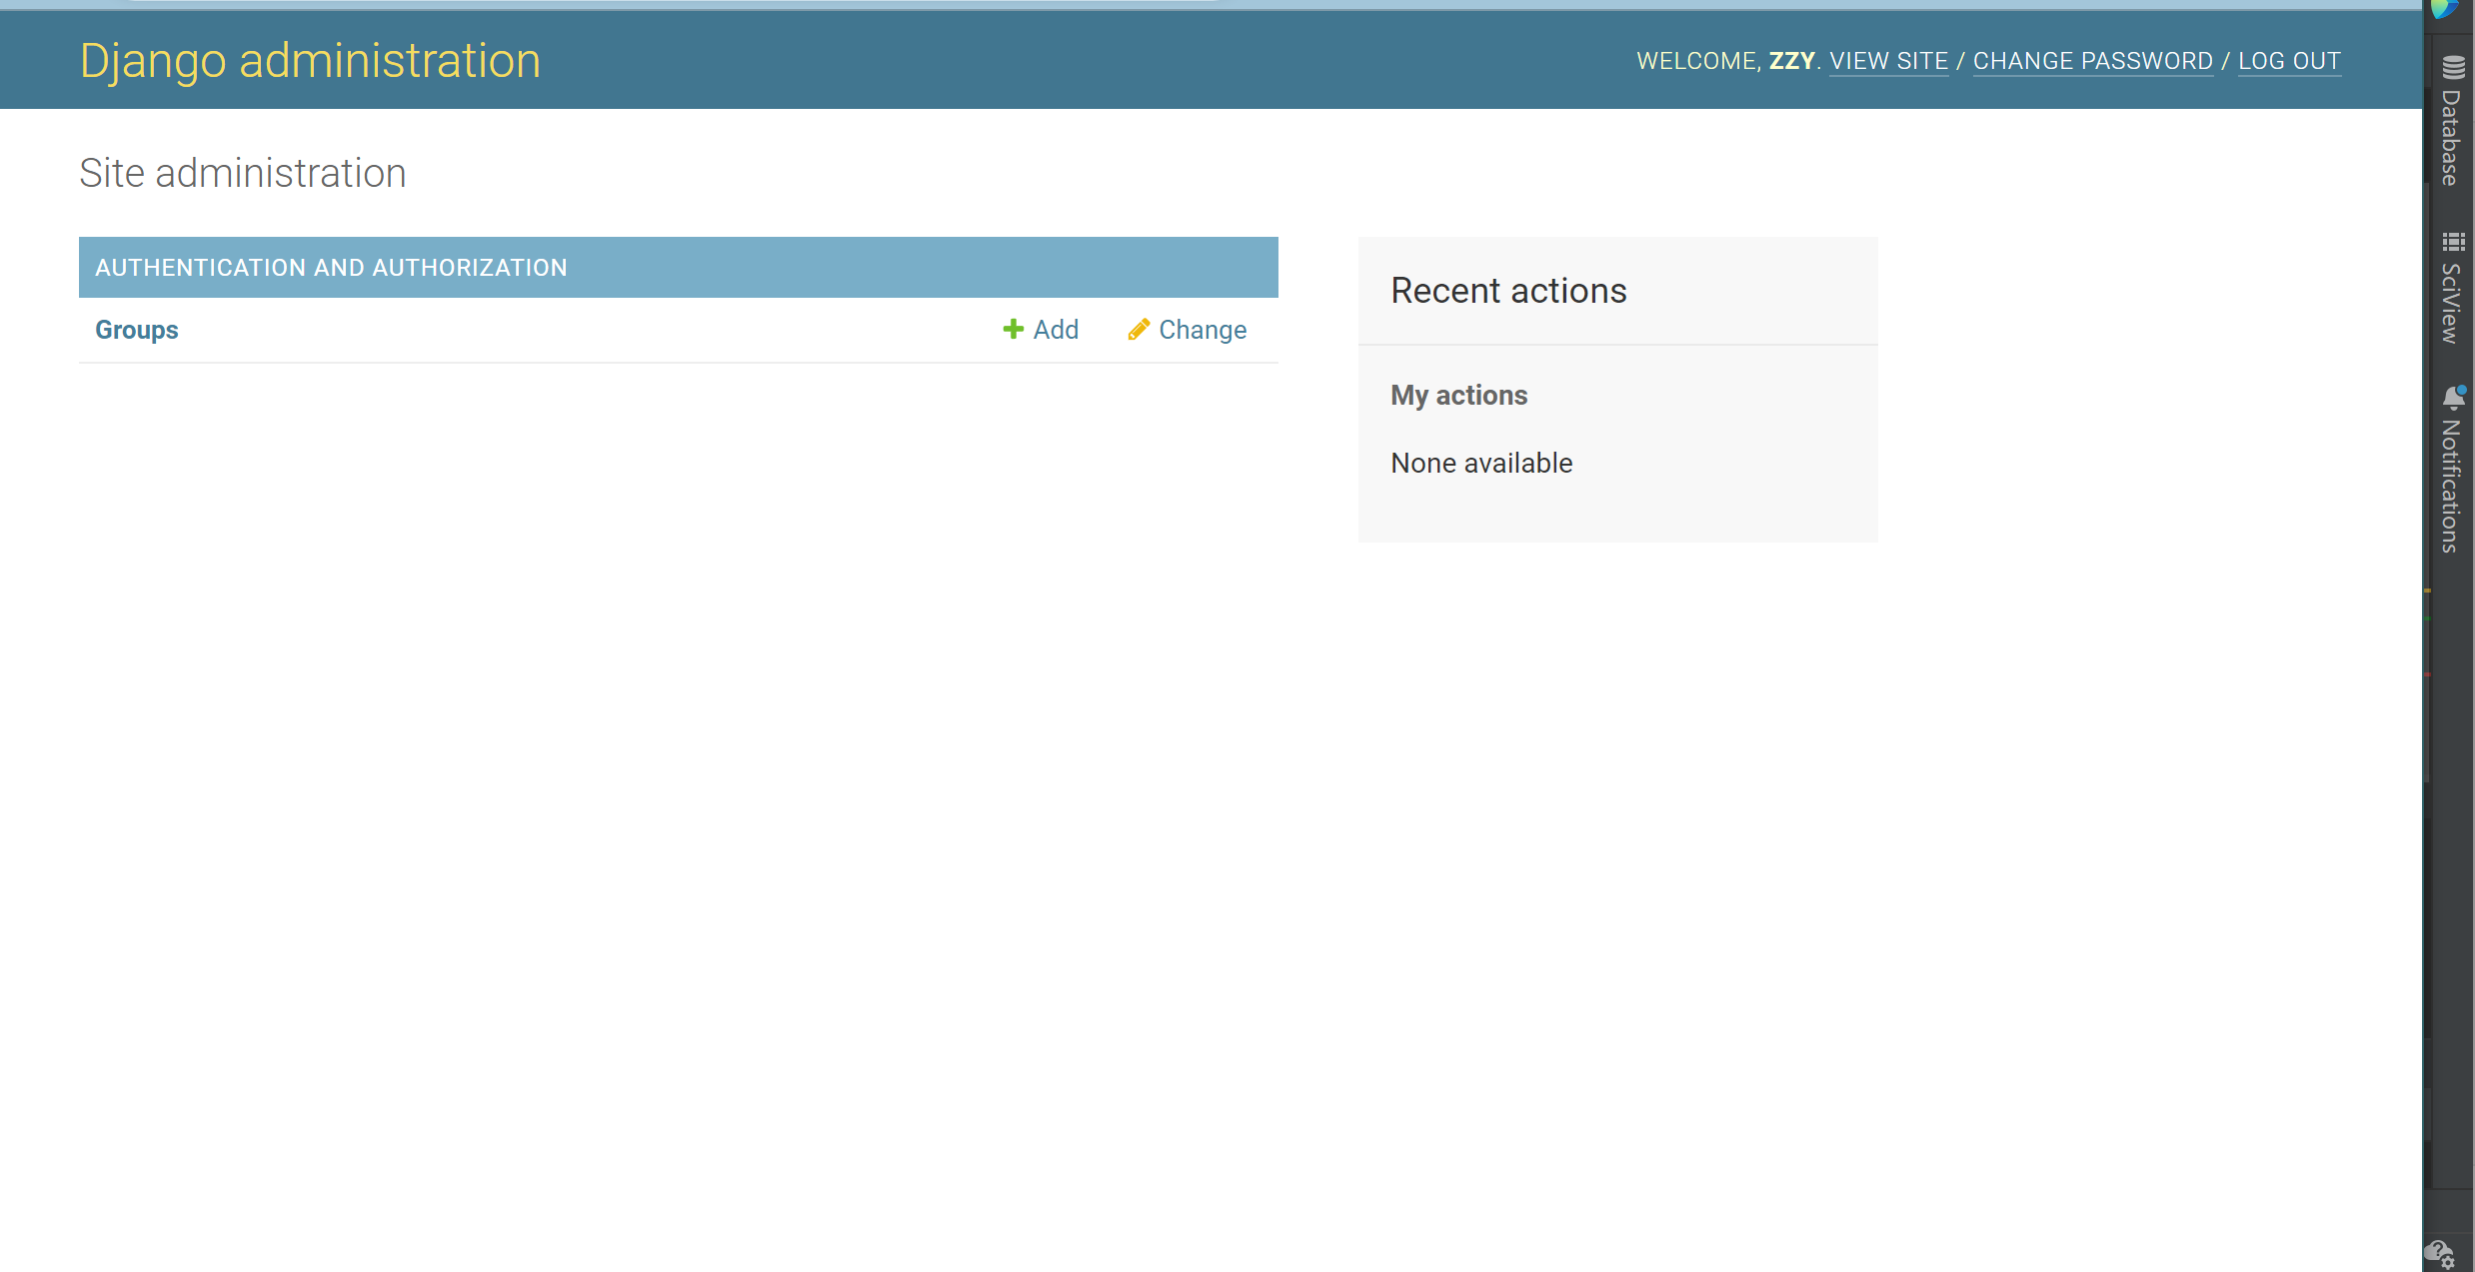Open the Groups model list
The height and width of the screenshot is (1272, 2475).
tap(137, 330)
